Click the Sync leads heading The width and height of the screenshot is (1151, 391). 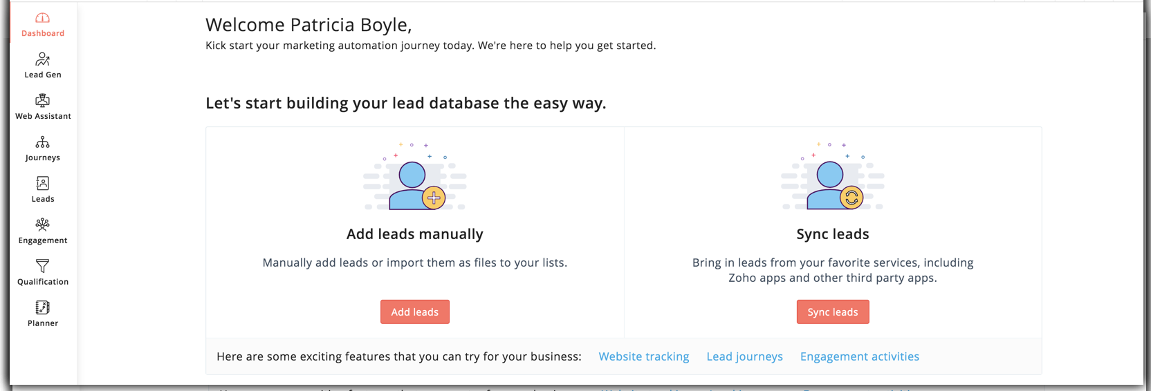[832, 234]
